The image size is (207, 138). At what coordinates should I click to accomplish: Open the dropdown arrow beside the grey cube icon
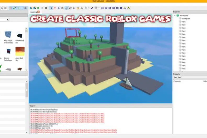[x=99, y=8]
